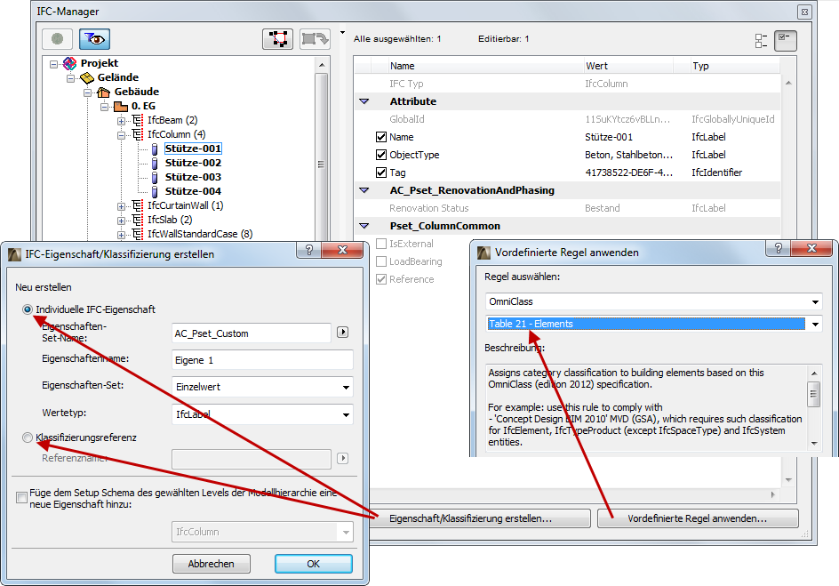This screenshot has height=586, width=839.
Task: Select Stütze-002 in the tree
Action: [193, 163]
